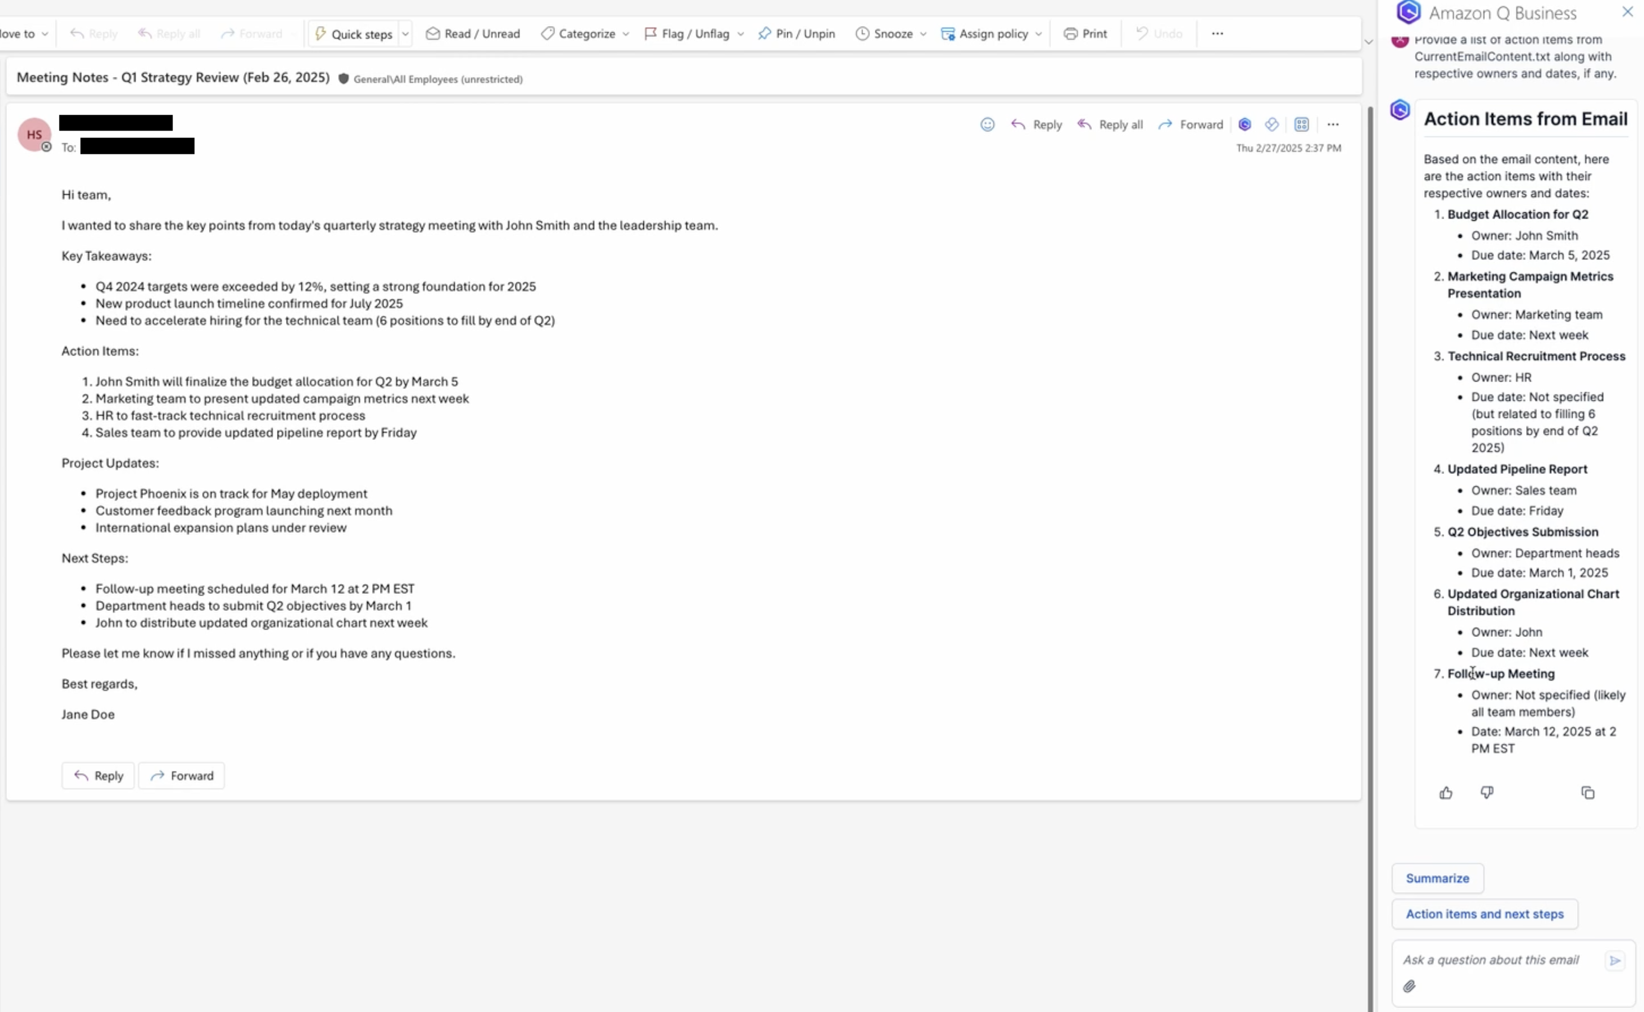
Task: Expand the Quick steps dropdown arrow
Action: click(x=405, y=33)
